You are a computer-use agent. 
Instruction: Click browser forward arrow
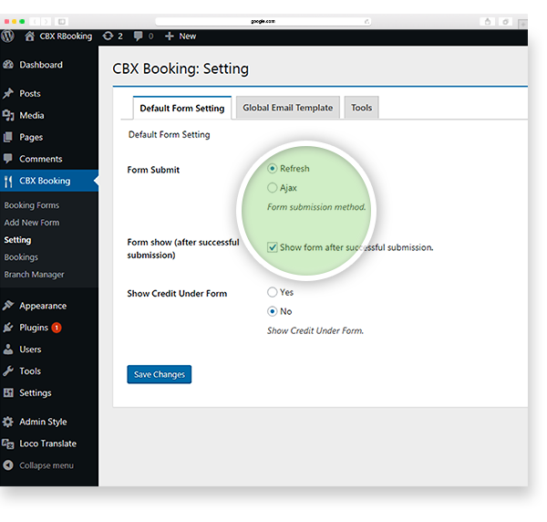point(46,22)
